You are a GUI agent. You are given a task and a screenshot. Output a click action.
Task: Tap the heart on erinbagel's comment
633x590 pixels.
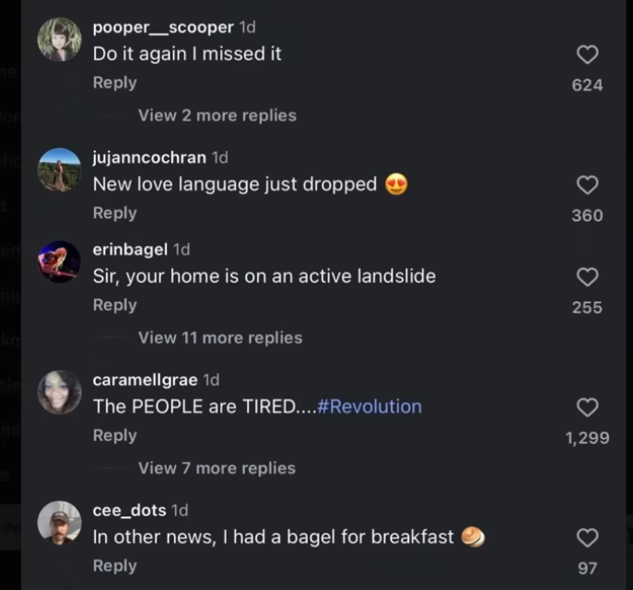(587, 277)
